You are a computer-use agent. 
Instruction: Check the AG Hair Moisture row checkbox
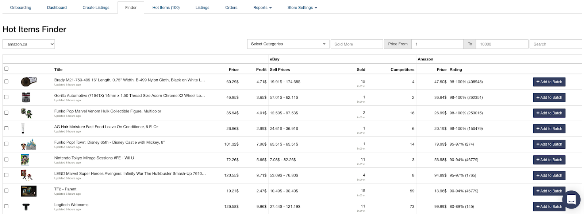(x=6, y=128)
